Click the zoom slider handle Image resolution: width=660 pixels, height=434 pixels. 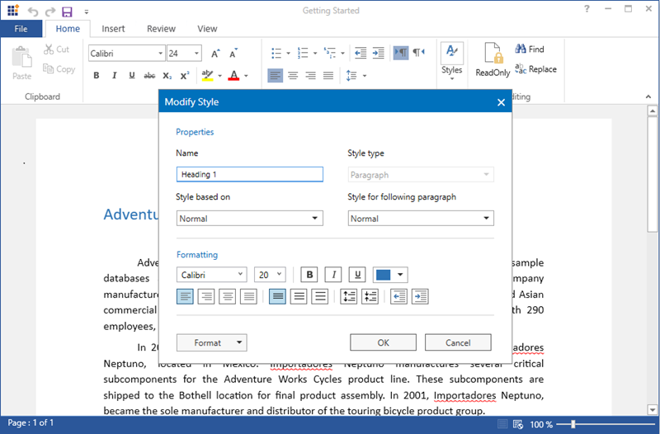[x=573, y=424]
